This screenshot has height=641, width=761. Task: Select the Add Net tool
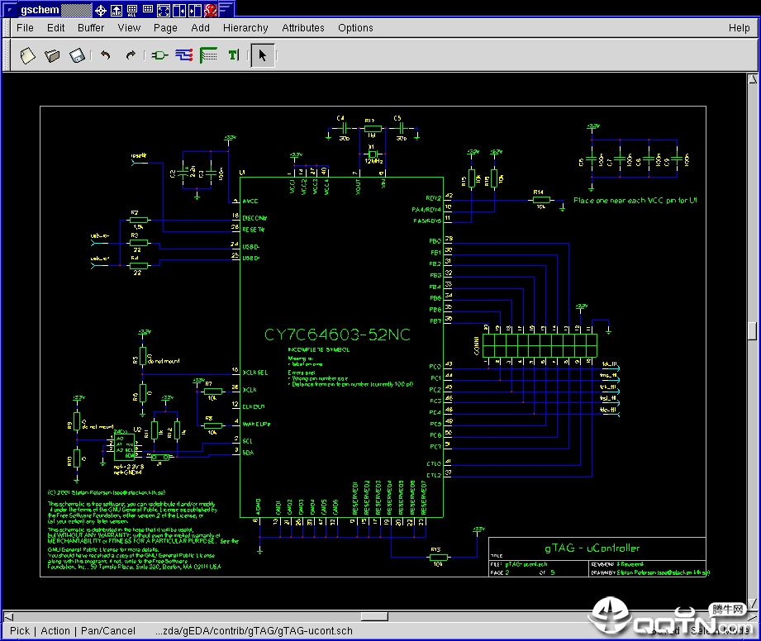(x=184, y=55)
